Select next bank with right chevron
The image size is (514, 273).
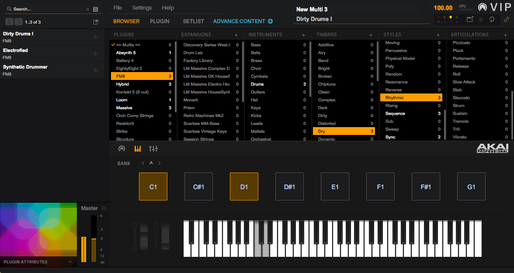coord(159,163)
